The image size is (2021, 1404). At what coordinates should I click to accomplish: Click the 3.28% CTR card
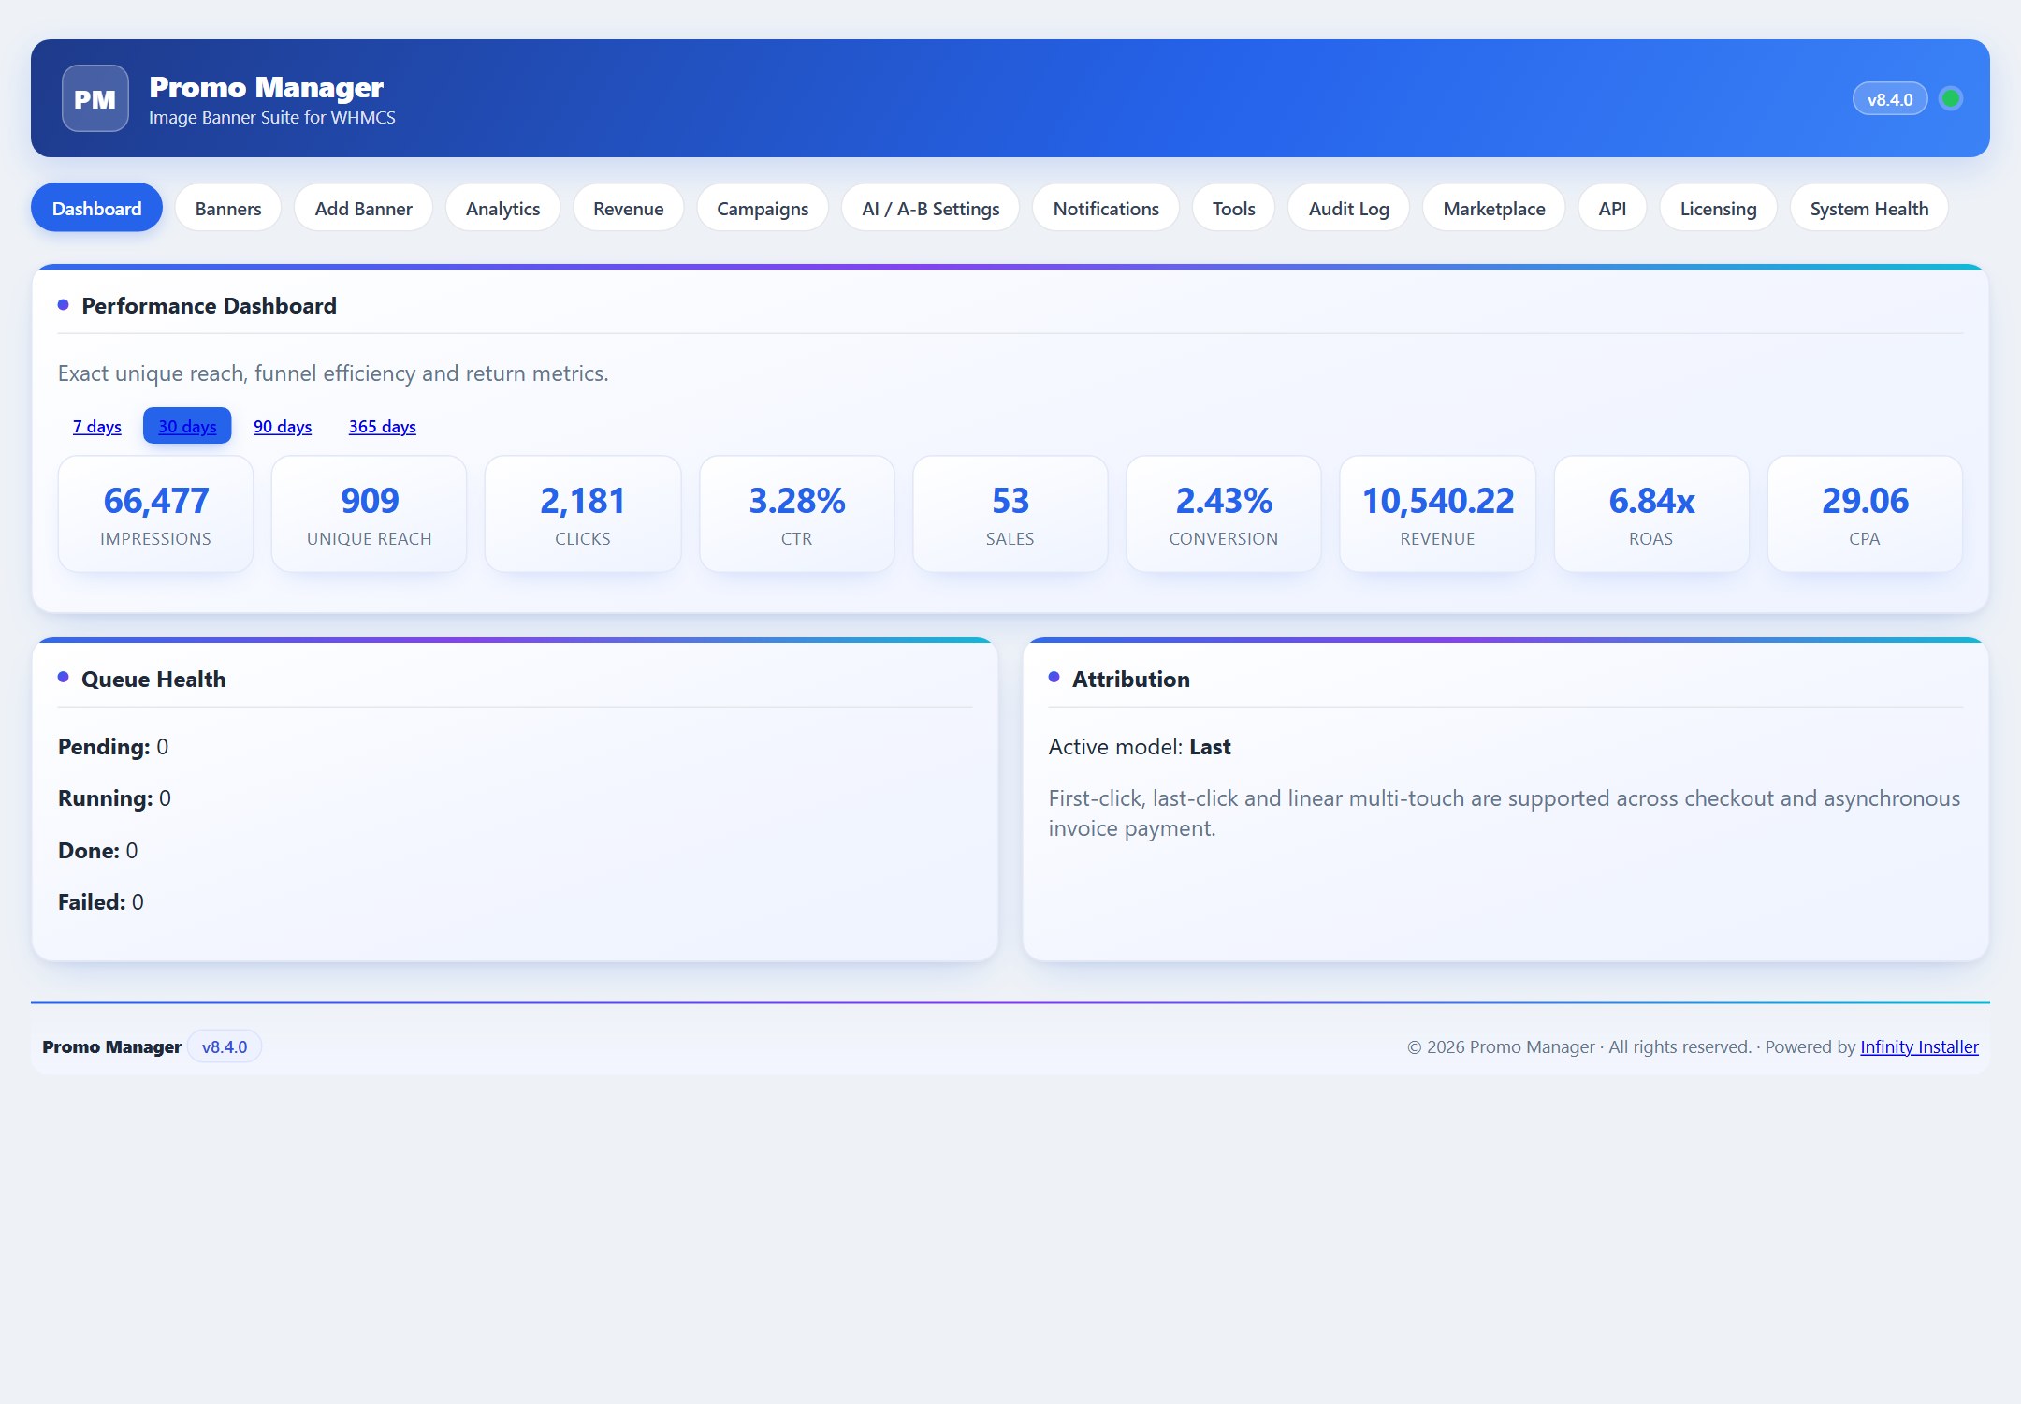tap(796, 514)
